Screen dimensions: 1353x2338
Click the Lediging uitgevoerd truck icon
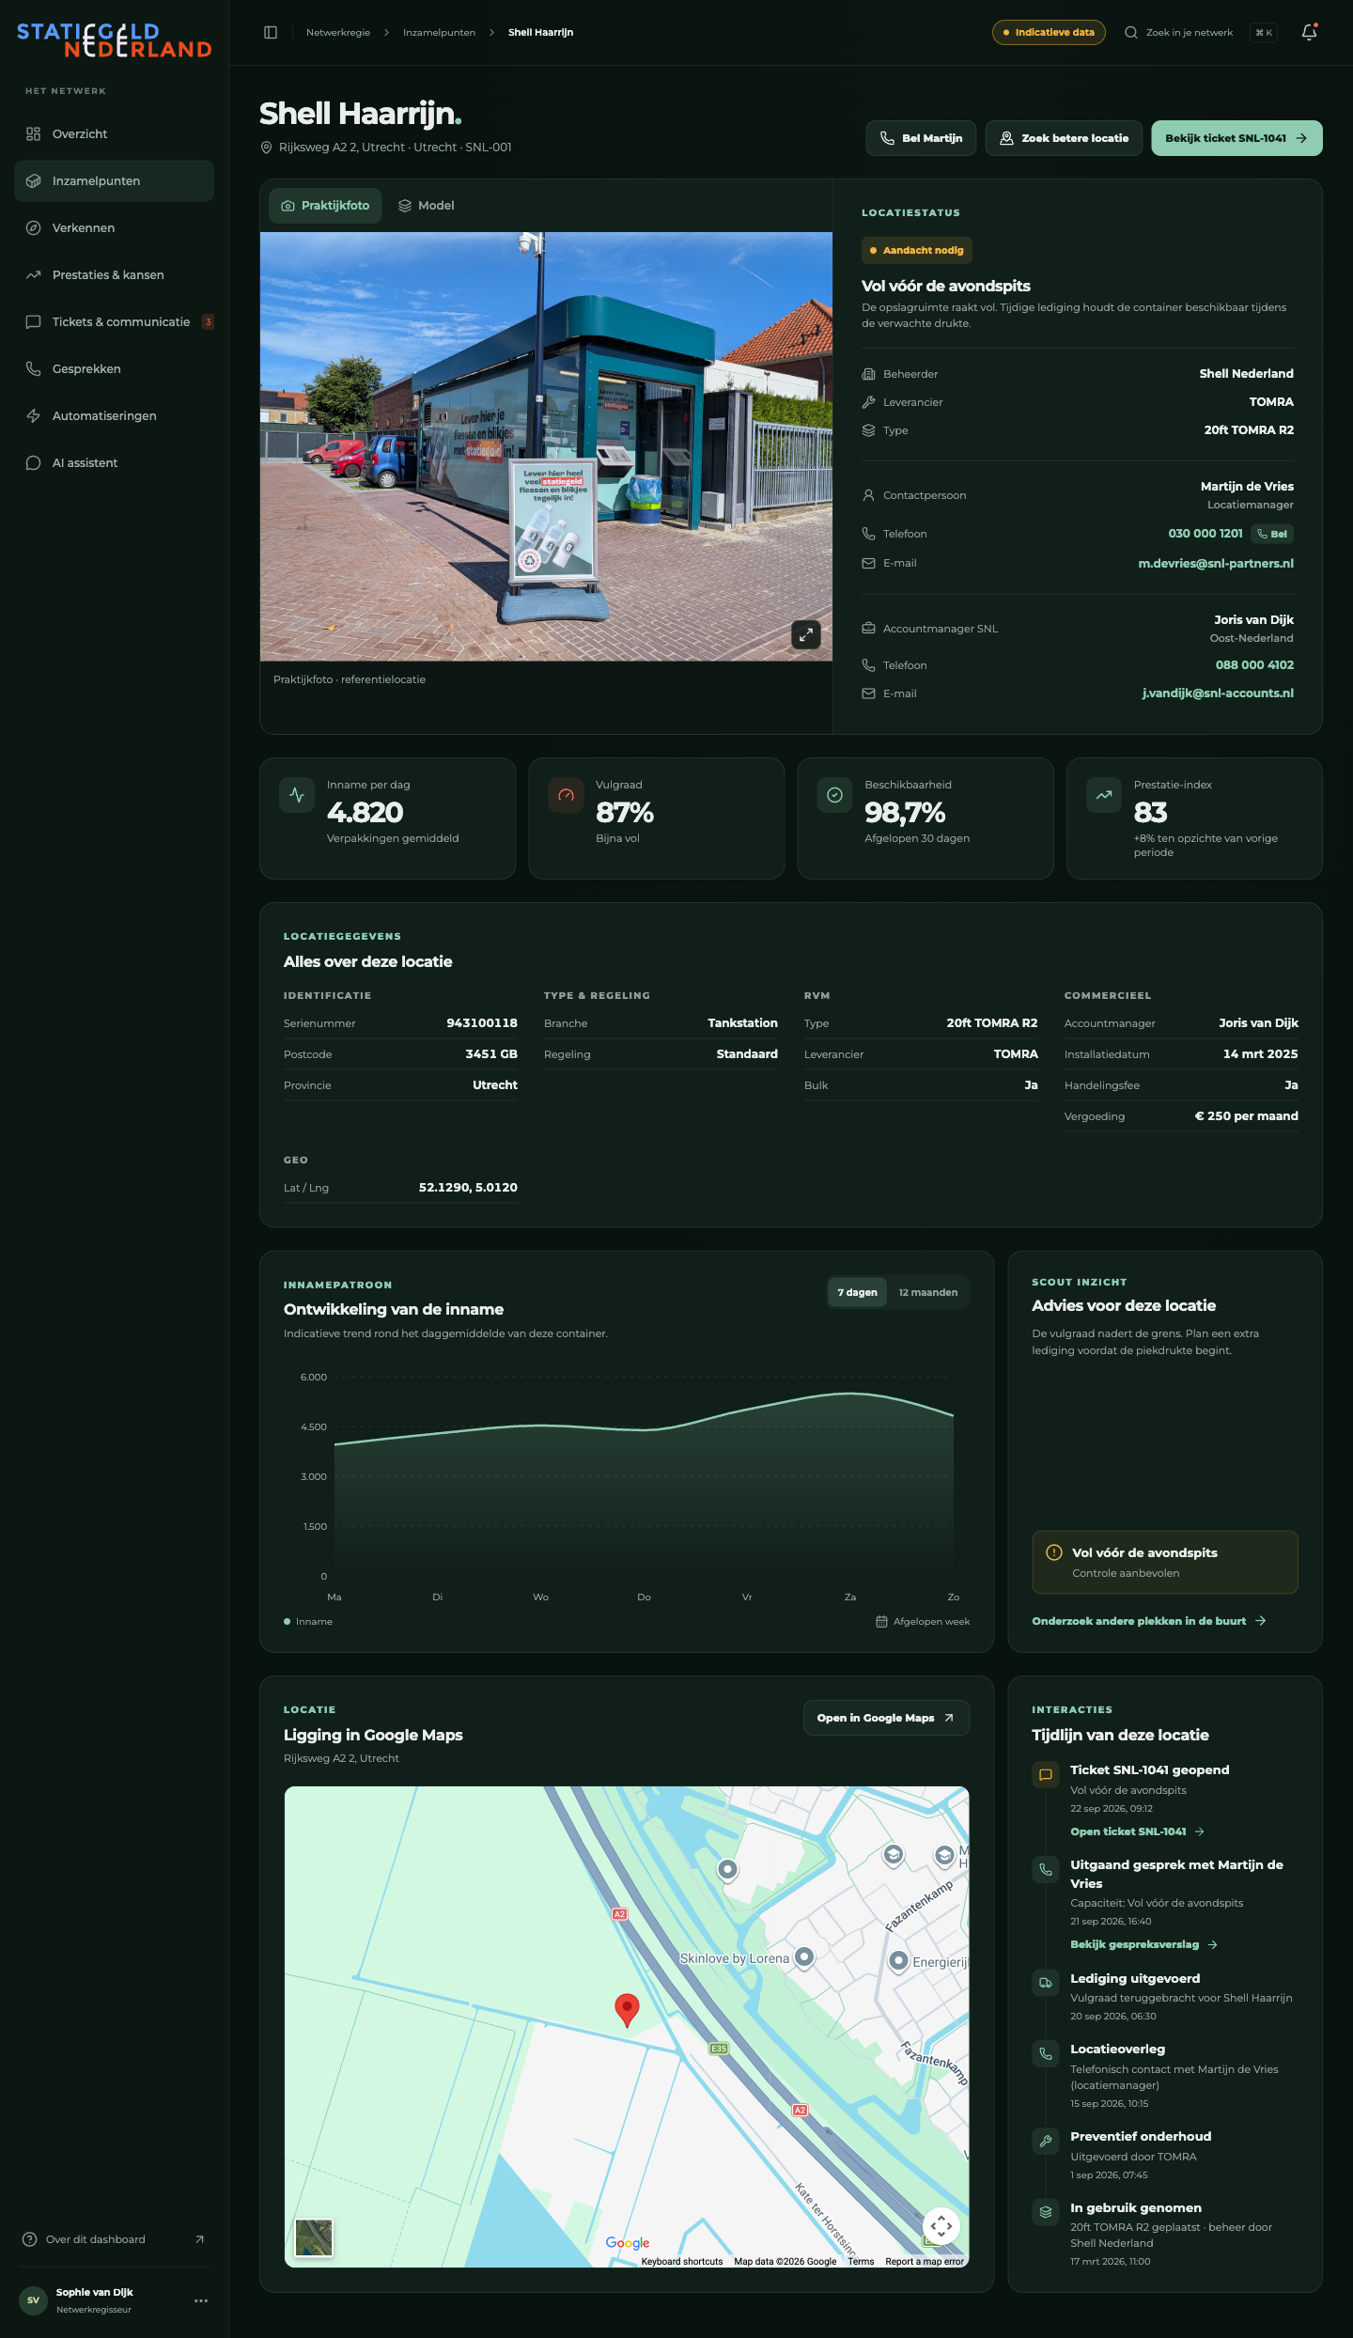[x=1045, y=1984]
